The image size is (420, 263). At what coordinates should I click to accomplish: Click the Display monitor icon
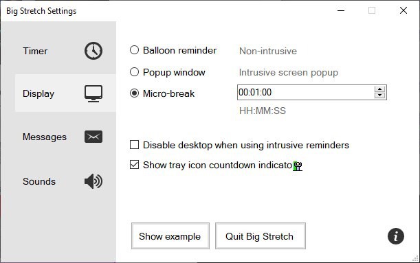[x=93, y=93]
